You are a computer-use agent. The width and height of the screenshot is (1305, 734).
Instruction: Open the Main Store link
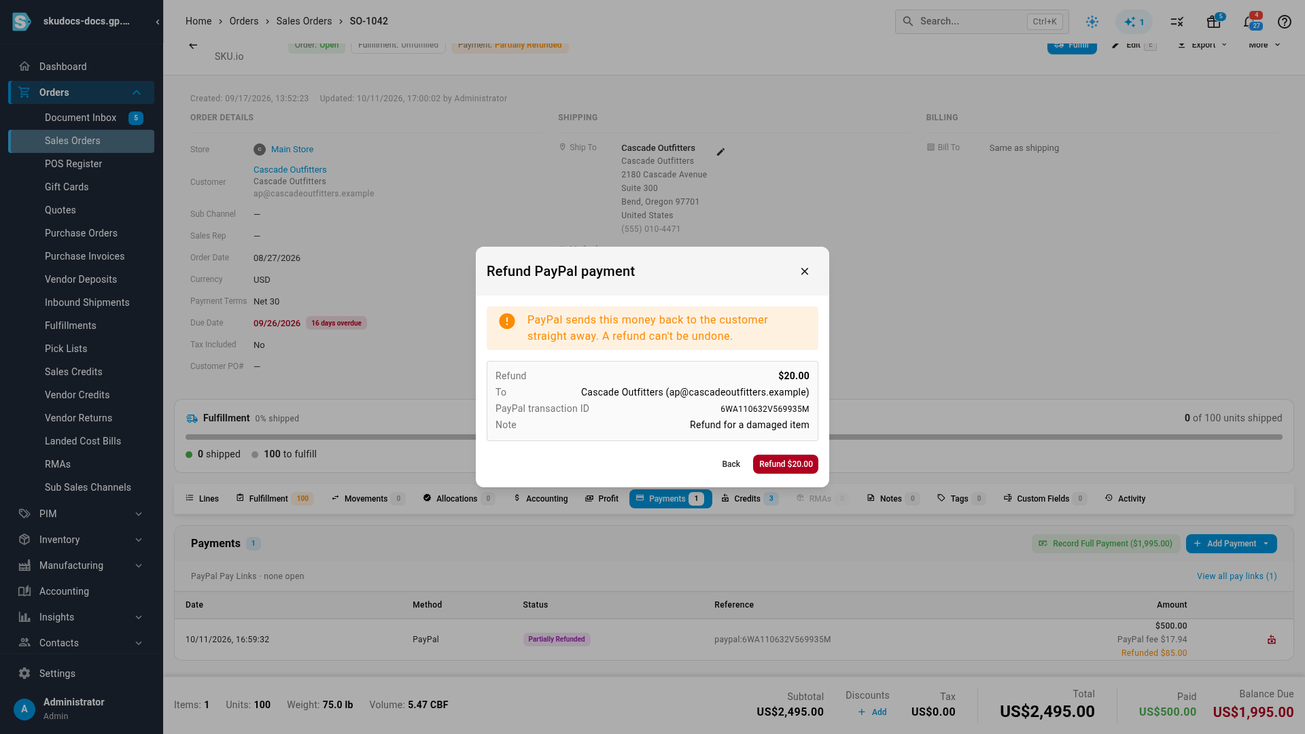[x=292, y=150]
